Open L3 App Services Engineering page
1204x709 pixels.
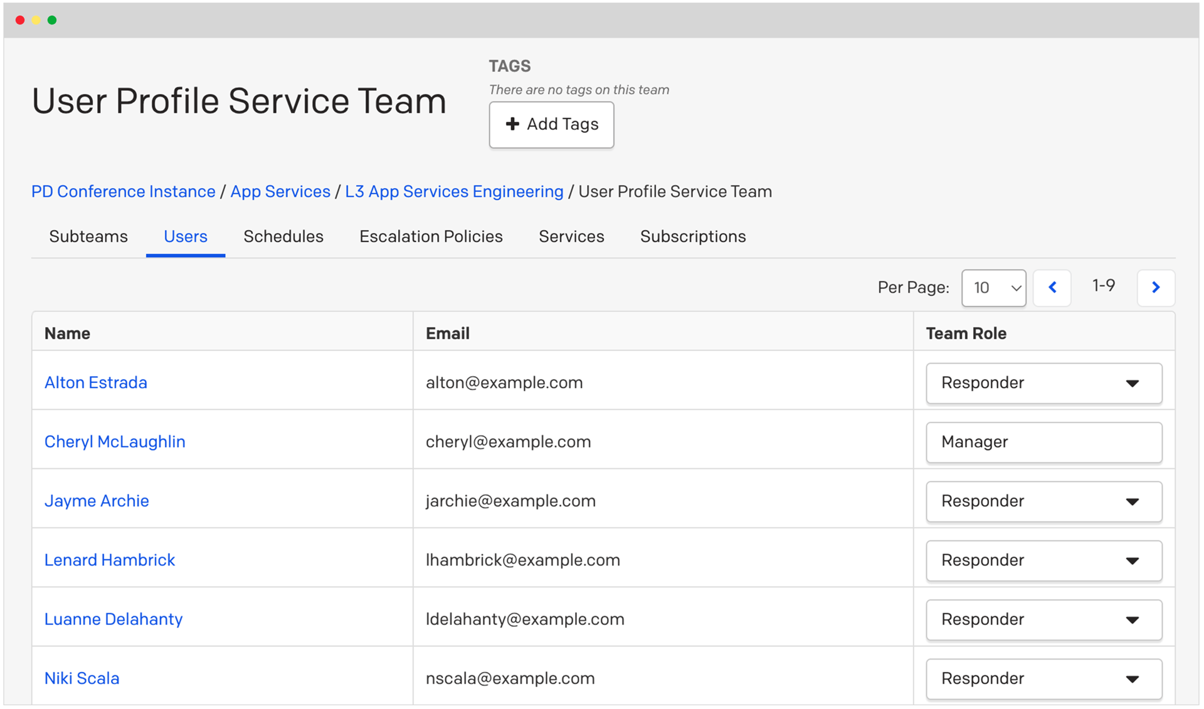pos(453,191)
